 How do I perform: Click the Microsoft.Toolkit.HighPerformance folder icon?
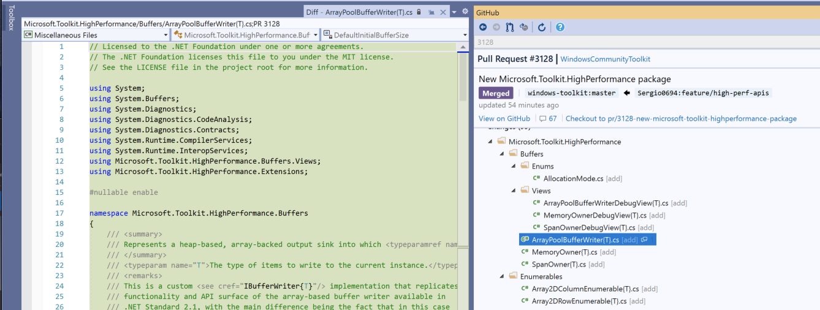pyautogui.click(x=501, y=142)
